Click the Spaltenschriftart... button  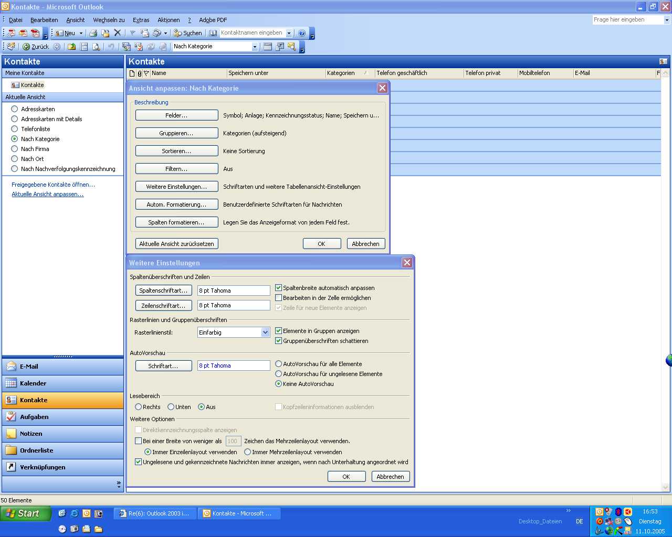(163, 291)
